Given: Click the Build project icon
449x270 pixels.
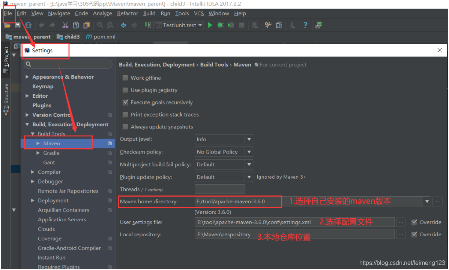Looking at the screenshot, I should pos(147,25).
